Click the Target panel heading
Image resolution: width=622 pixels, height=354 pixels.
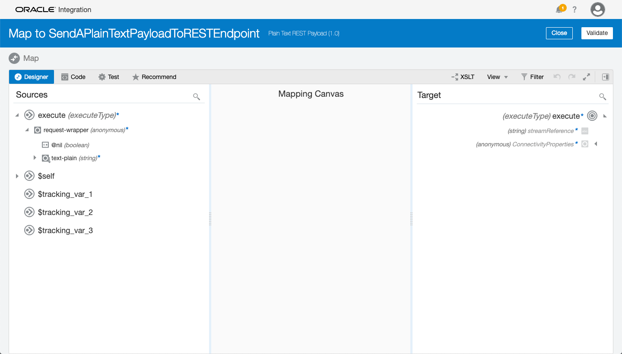[x=429, y=95]
